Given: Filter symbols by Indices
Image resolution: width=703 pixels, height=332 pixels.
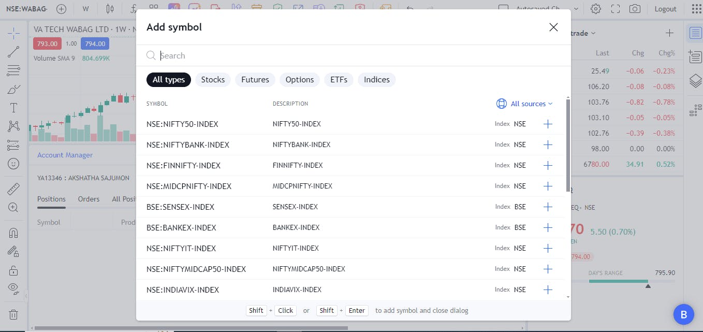Looking at the screenshot, I should [x=377, y=79].
